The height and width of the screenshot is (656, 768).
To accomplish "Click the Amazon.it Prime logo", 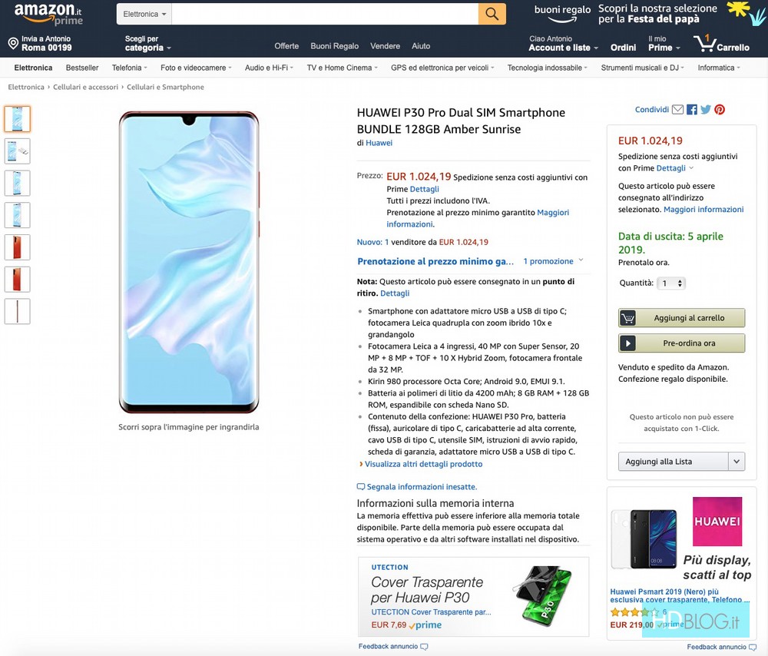I will [48, 14].
